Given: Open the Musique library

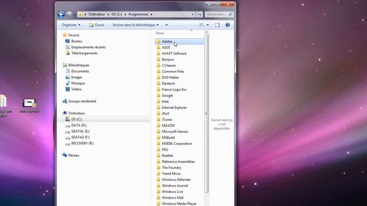Looking at the screenshot, I should point(78,84).
